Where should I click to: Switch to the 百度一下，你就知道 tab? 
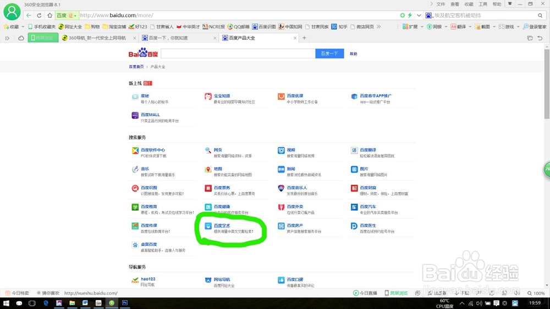(x=179, y=38)
